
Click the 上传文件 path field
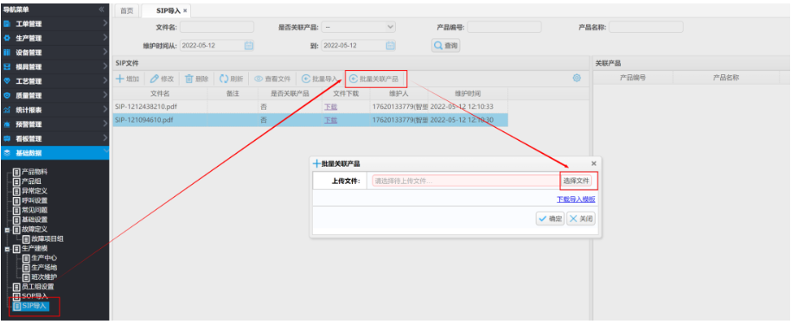[x=466, y=181]
